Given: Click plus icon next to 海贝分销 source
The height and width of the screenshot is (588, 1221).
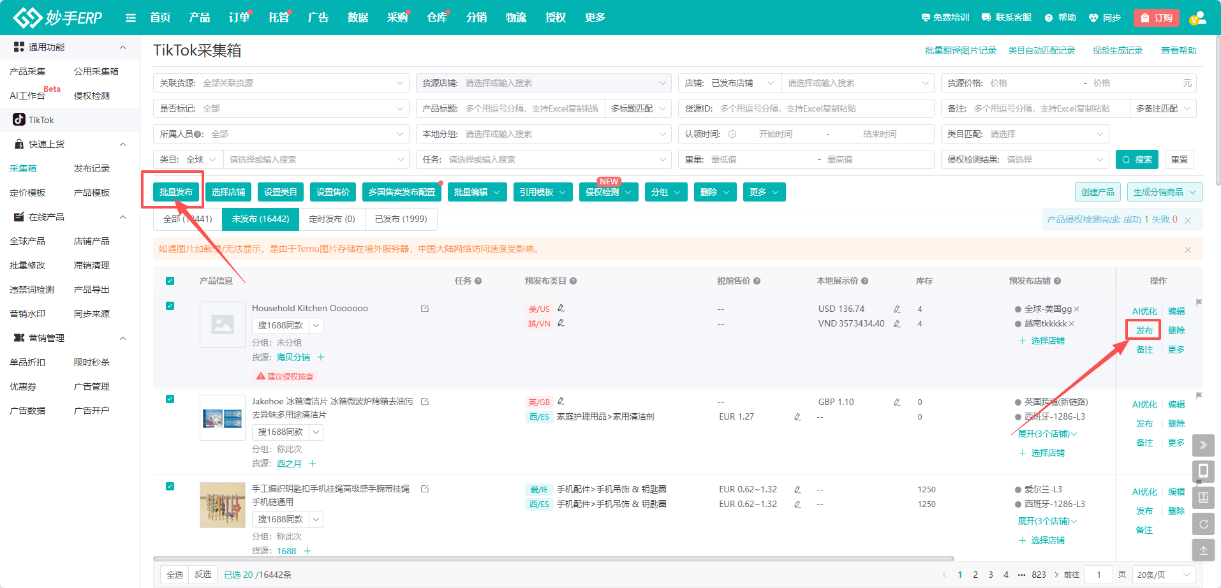Looking at the screenshot, I should point(321,357).
